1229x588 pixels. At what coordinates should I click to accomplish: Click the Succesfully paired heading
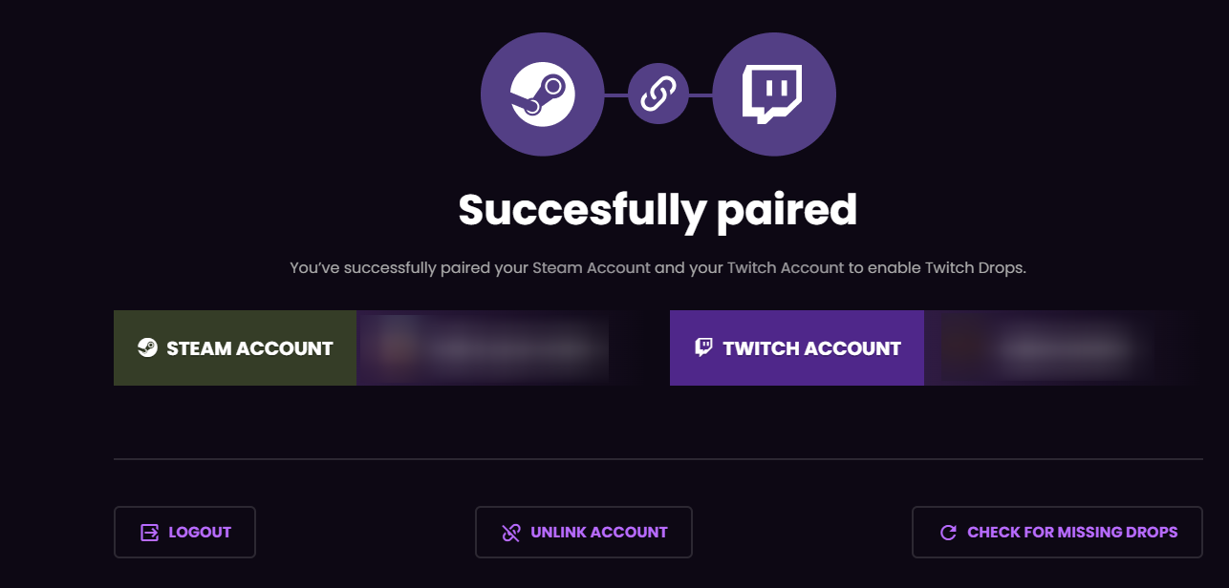pyautogui.click(x=658, y=210)
